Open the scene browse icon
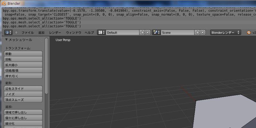This screenshot has width=256, height=128. pos(156,33)
